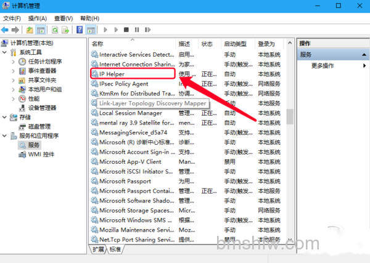Click the Forward arrow toolbar icon
The image size is (370, 263).
(x=15, y=30)
